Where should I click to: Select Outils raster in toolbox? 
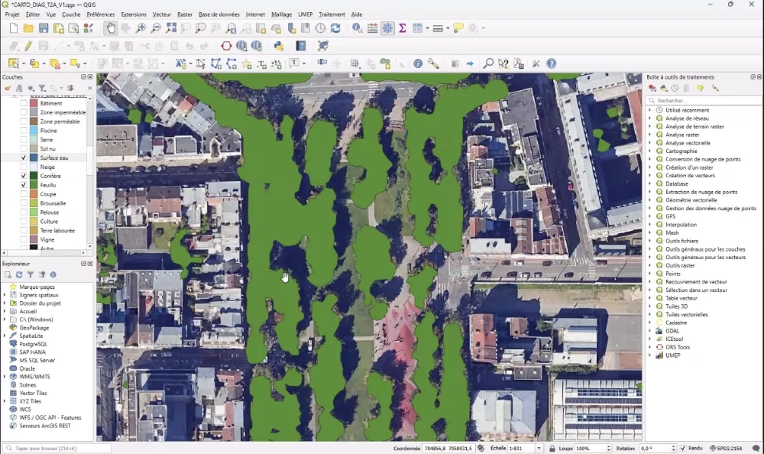(680, 266)
